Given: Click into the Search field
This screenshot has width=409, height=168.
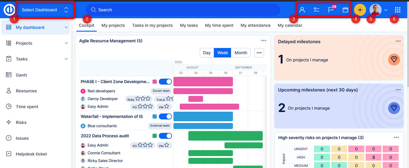Looking at the screenshot, I should [183, 10].
